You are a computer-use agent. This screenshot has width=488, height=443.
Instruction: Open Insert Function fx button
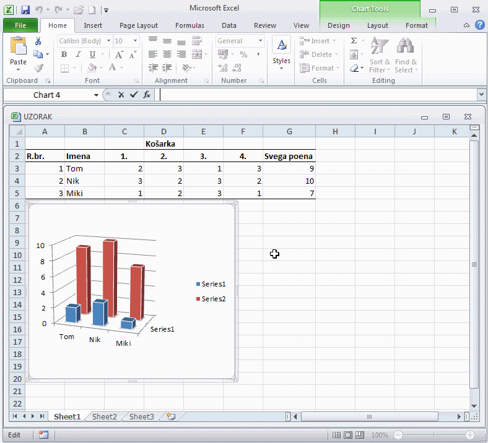[147, 95]
